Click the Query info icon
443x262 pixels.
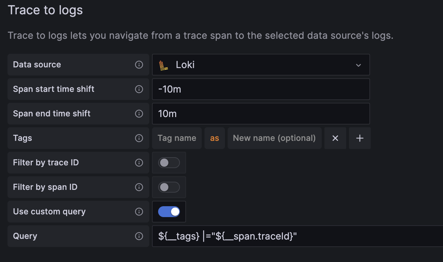pos(139,236)
